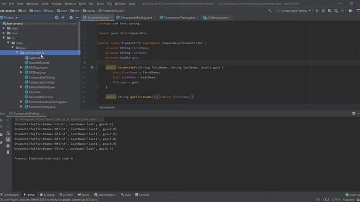Open the Debug tool window

pyautogui.click(x=47, y=195)
